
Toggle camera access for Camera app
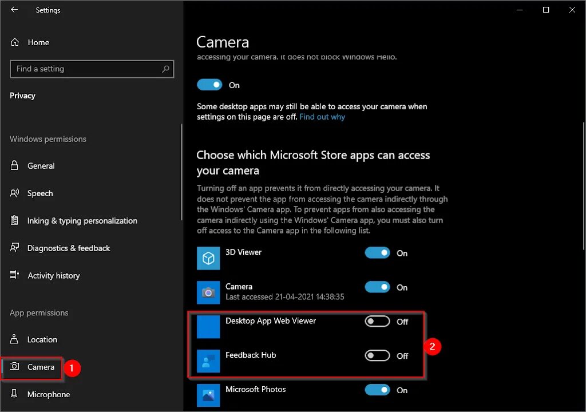(x=378, y=287)
